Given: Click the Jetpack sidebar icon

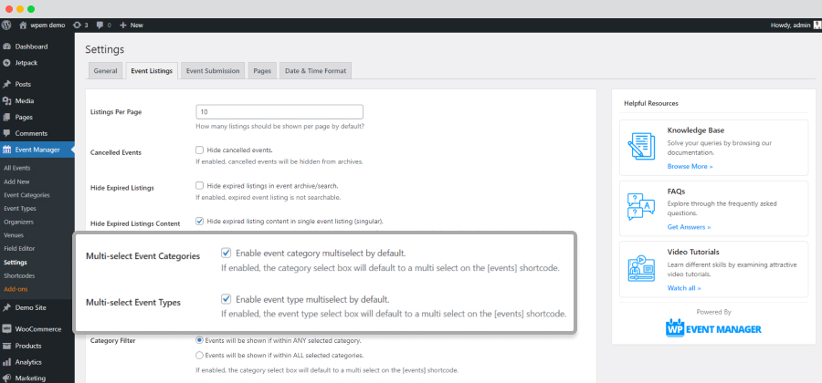Looking at the screenshot, I should [x=6, y=63].
